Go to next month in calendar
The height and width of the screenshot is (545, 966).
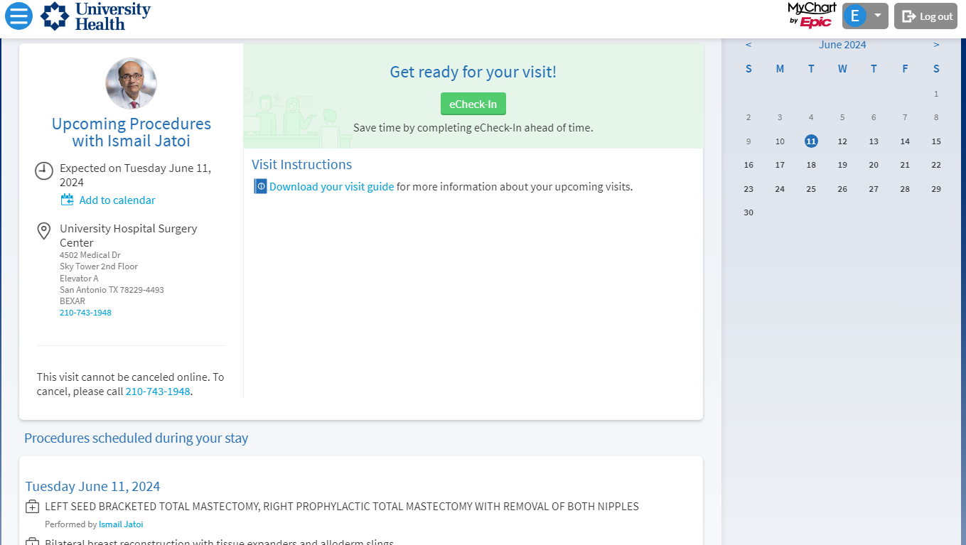[936, 45]
